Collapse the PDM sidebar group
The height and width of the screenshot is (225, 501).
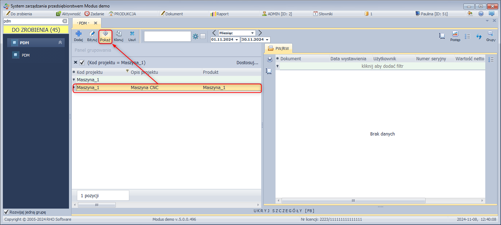(x=60, y=43)
